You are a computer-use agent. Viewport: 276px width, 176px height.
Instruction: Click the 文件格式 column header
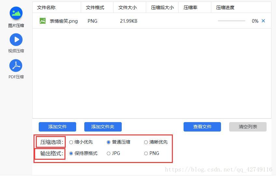click(x=97, y=7)
